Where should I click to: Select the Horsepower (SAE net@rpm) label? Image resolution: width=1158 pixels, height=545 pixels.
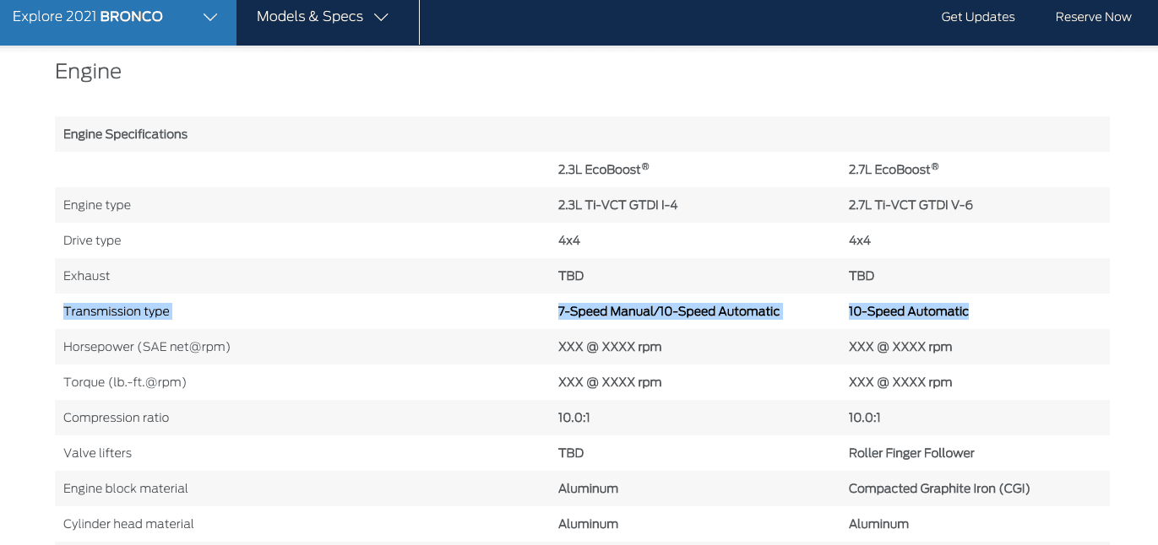[147, 347]
